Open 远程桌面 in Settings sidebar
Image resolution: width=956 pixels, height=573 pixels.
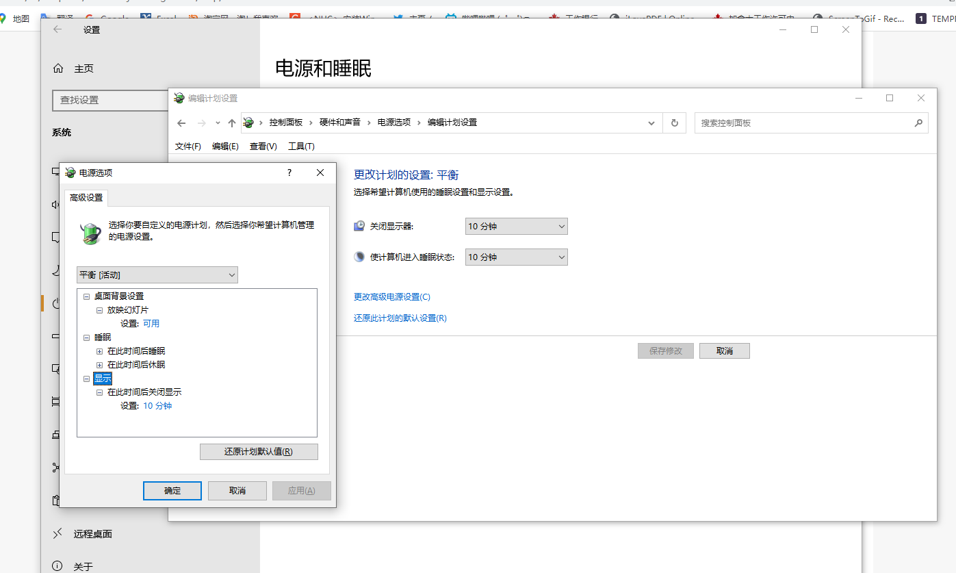tap(92, 534)
